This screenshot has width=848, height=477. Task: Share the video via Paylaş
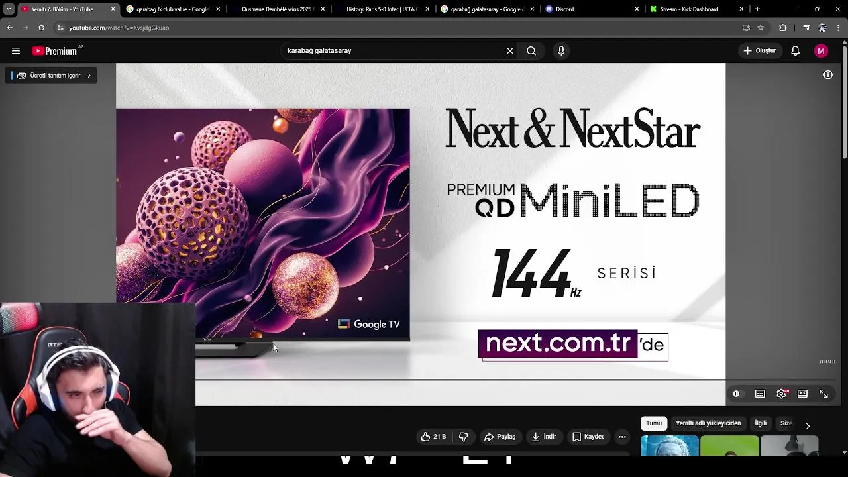click(500, 437)
